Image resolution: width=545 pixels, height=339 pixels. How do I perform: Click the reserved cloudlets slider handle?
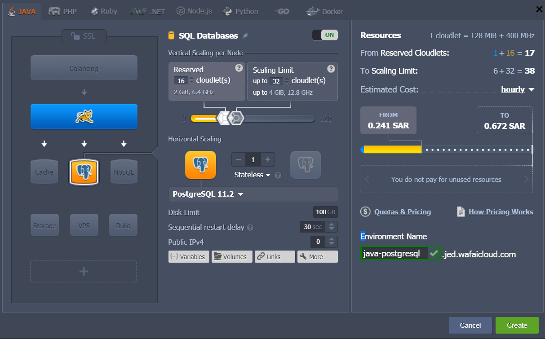(223, 118)
